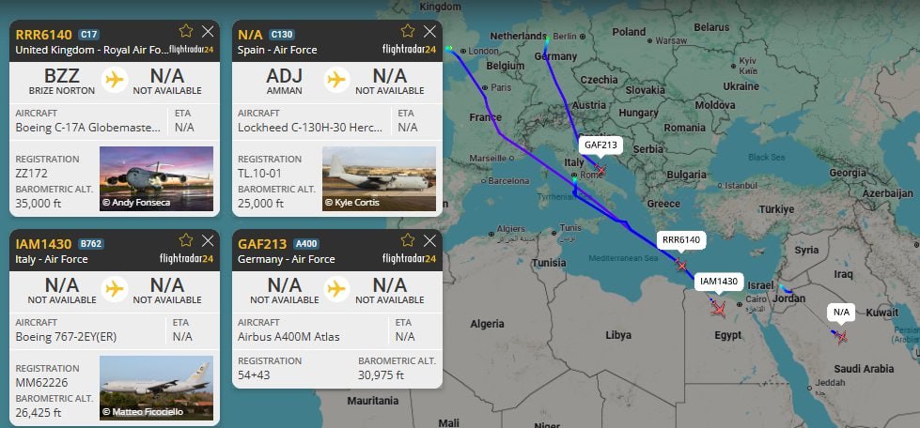Viewport: 920px width, 428px height.
Task: Favorite RRR6140 flight with the star
Action: 185,31
